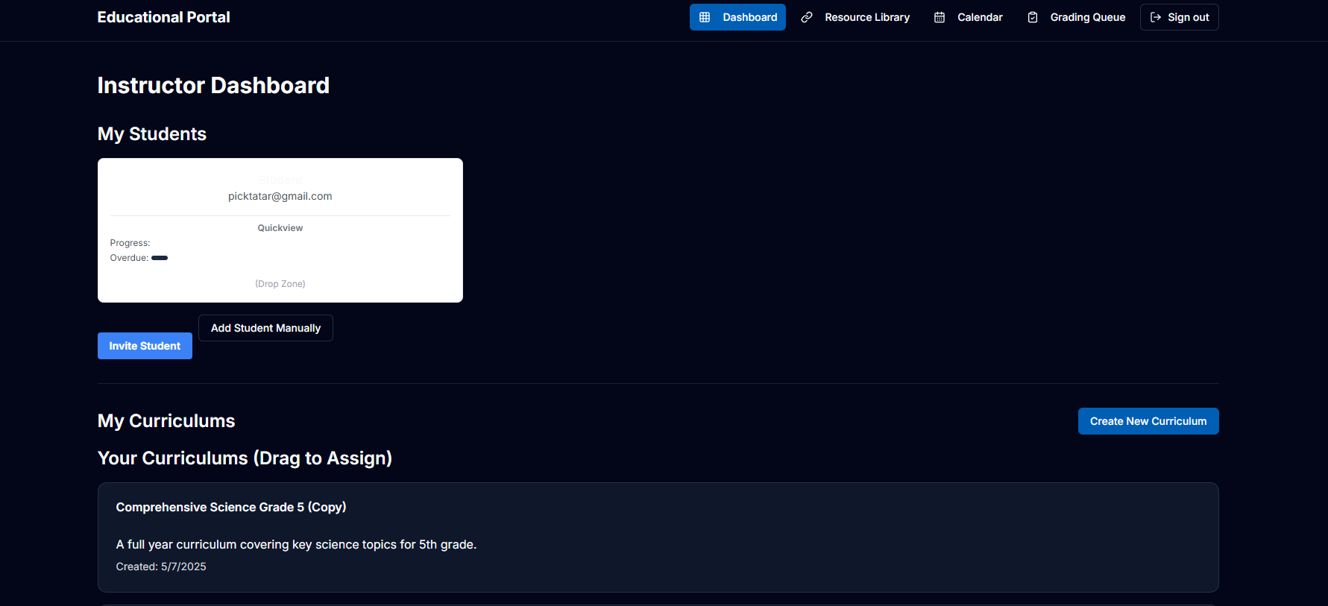Image resolution: width=1328 pixels, height=606 pixels.
Task: Click the curriculum description text
Action: pos(296,545)
